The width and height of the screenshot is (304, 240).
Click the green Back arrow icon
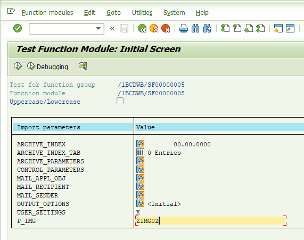click(x=142, y=28)
